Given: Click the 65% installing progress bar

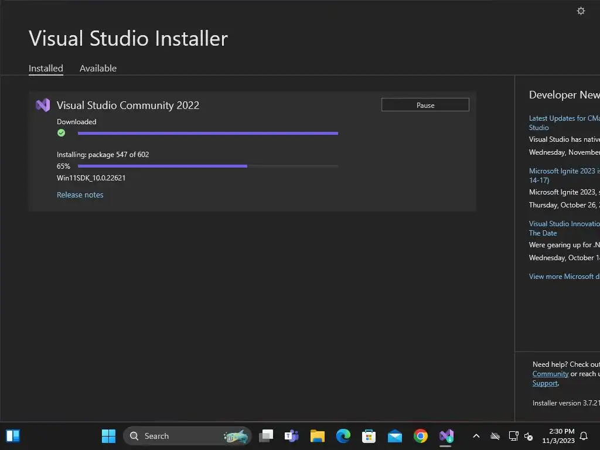Looking at the screenshot, I should tap(208, 166).
